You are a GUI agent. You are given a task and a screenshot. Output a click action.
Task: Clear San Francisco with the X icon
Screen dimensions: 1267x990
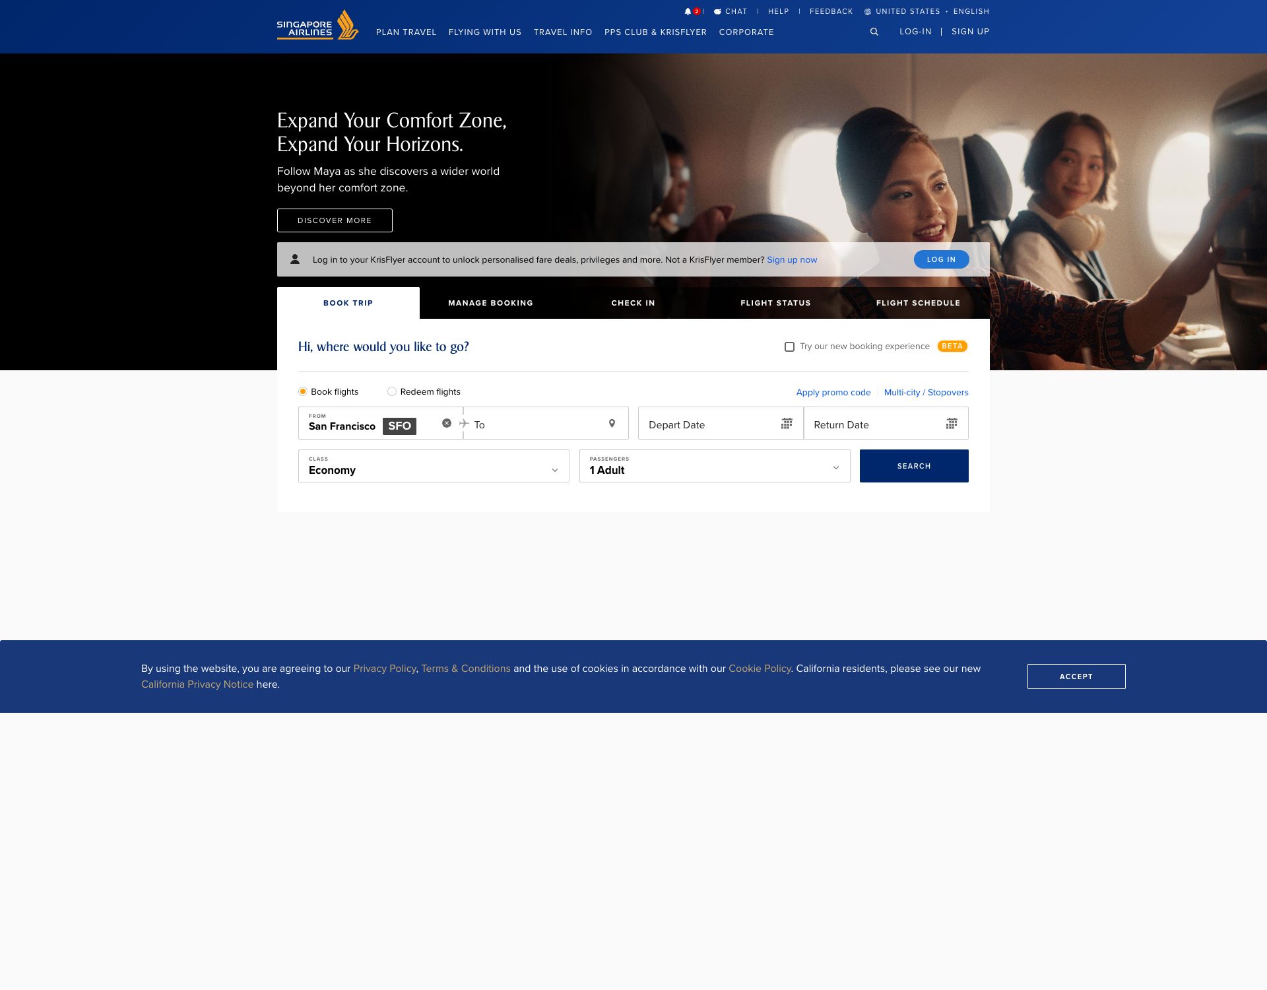click(447, 423)
